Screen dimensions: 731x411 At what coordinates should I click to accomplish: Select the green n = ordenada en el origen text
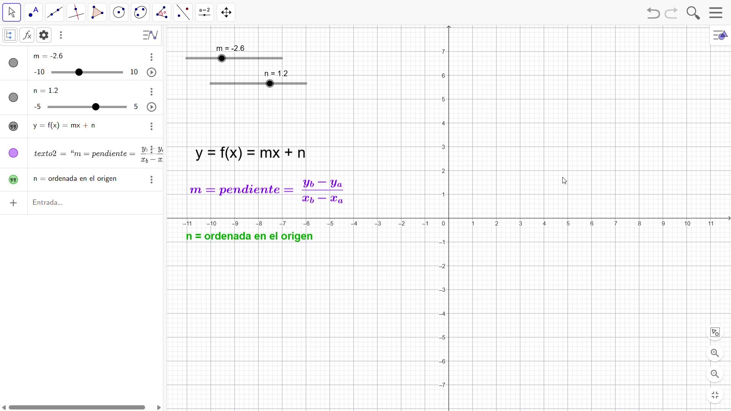click(x=250, y=236)
